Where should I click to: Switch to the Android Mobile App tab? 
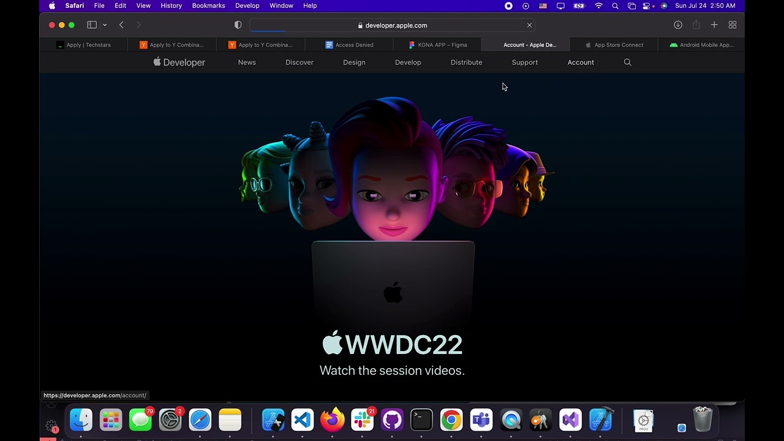pos(701,45)
